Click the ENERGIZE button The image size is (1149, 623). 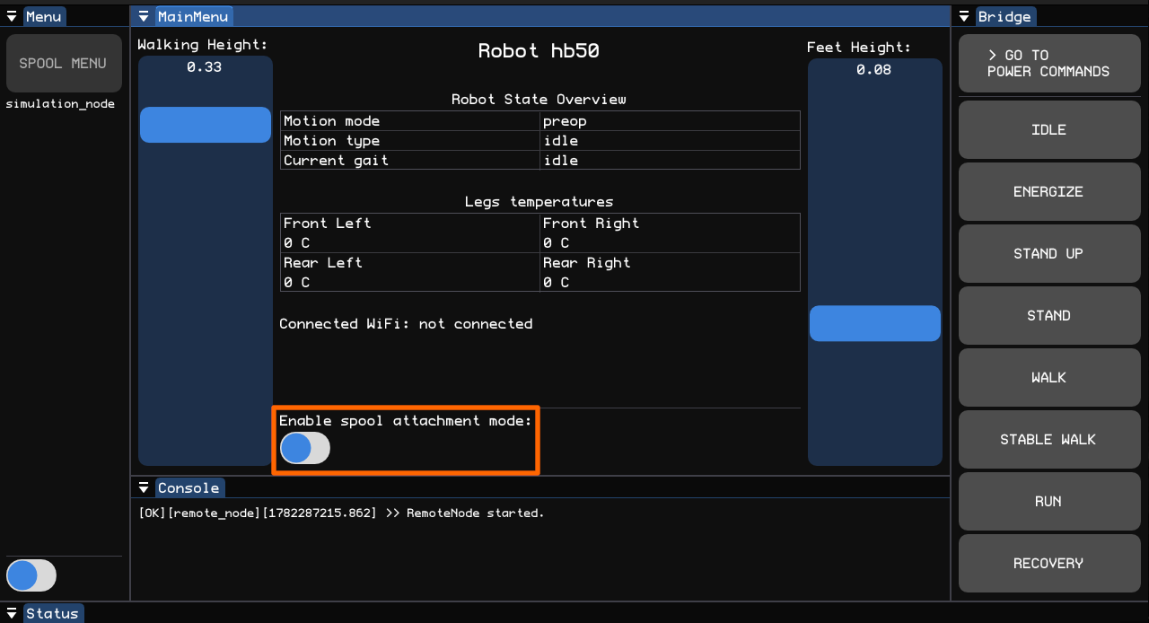1048,191
